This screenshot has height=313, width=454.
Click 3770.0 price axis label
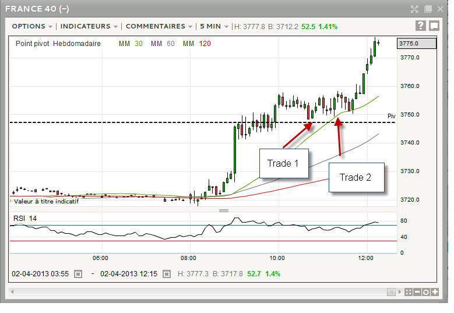pos(410,58)
